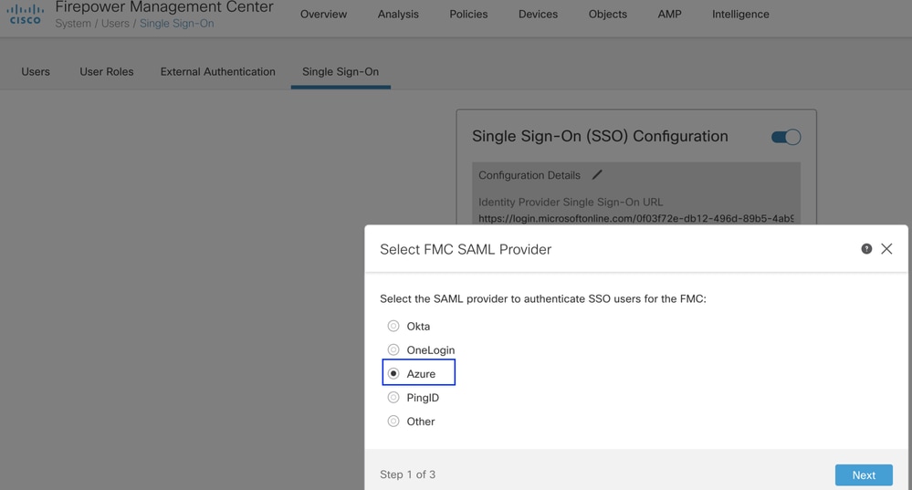Image resolution: width=912 pixels, height=490 pixels.
Task: Close the Select FMC SAML Provider dialog
Action: [x=886, y=249]
